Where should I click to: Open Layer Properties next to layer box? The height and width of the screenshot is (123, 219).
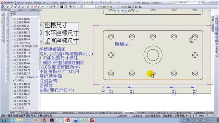point(110,7)
